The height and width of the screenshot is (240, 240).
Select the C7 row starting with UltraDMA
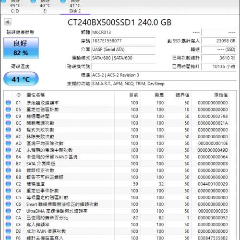(x=120, y=211)
